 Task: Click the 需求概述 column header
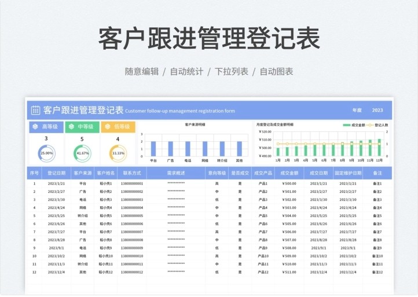pos(176,173)
